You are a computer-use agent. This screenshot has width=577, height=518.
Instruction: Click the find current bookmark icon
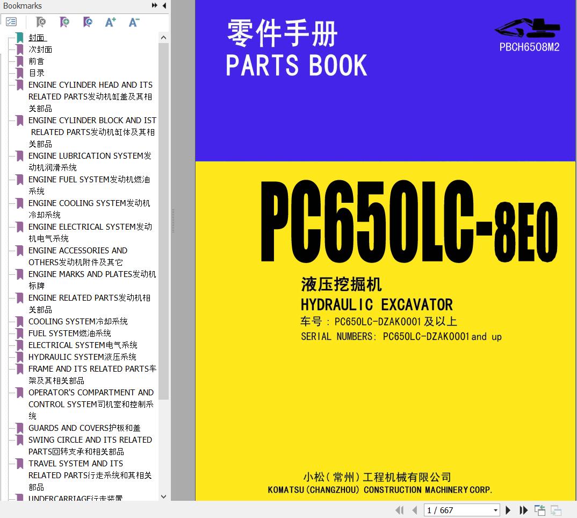pyautogui.click(x=88, y=23)
